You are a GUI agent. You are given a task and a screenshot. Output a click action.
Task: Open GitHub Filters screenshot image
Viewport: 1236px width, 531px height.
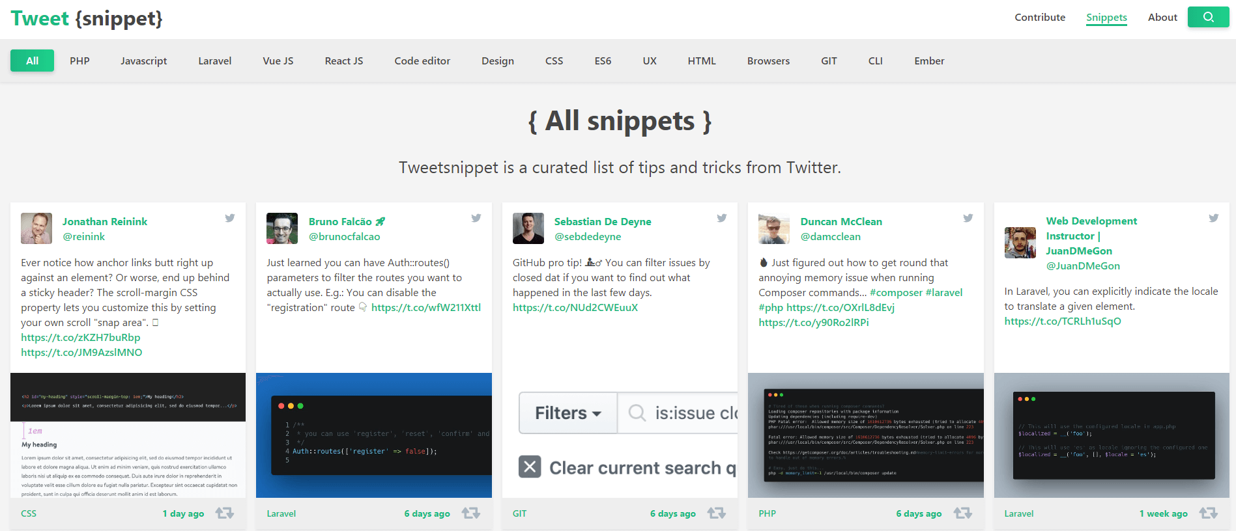(x=620, y=435)
